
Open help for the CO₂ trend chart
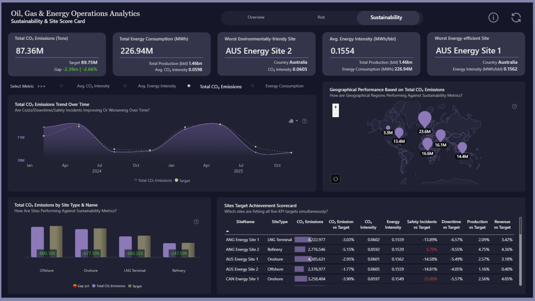[x=305, y=121]
